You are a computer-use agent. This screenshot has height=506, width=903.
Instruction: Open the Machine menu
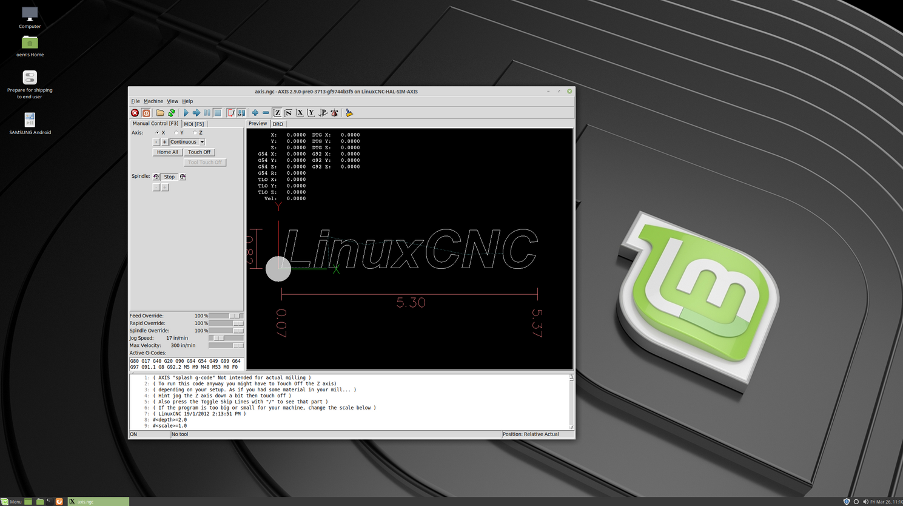(x=153, y=101)
